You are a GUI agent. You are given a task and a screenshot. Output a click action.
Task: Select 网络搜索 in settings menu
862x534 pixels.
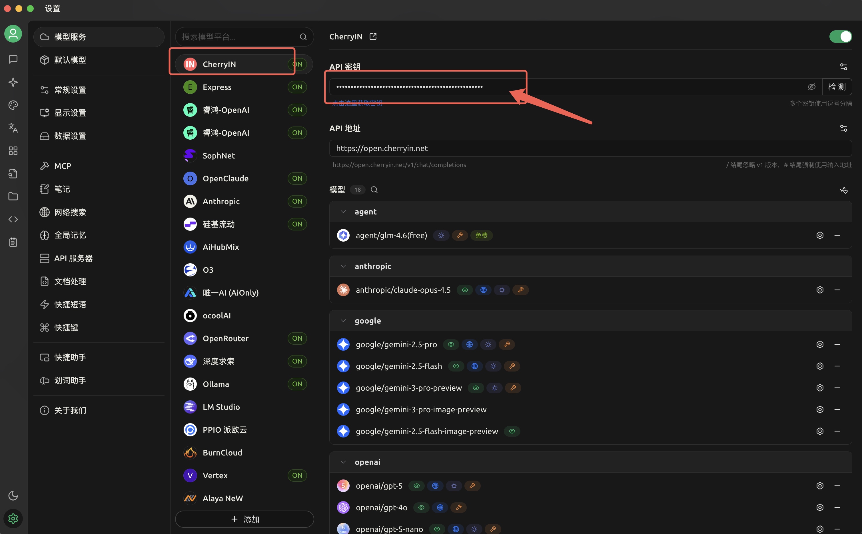(70, 212)
